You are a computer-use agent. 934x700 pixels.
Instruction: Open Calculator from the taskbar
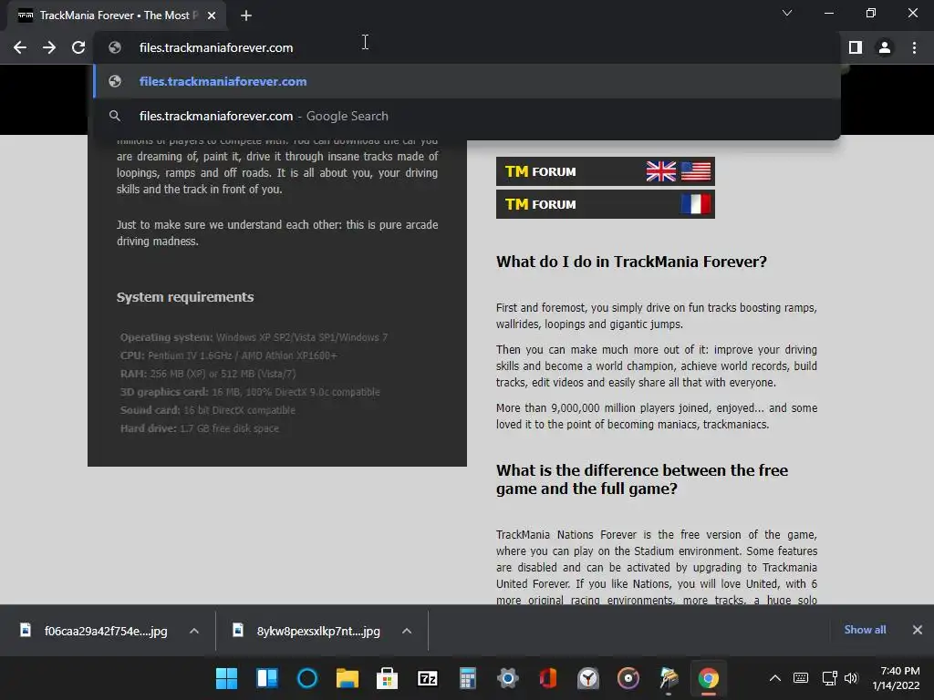point(468,678)
